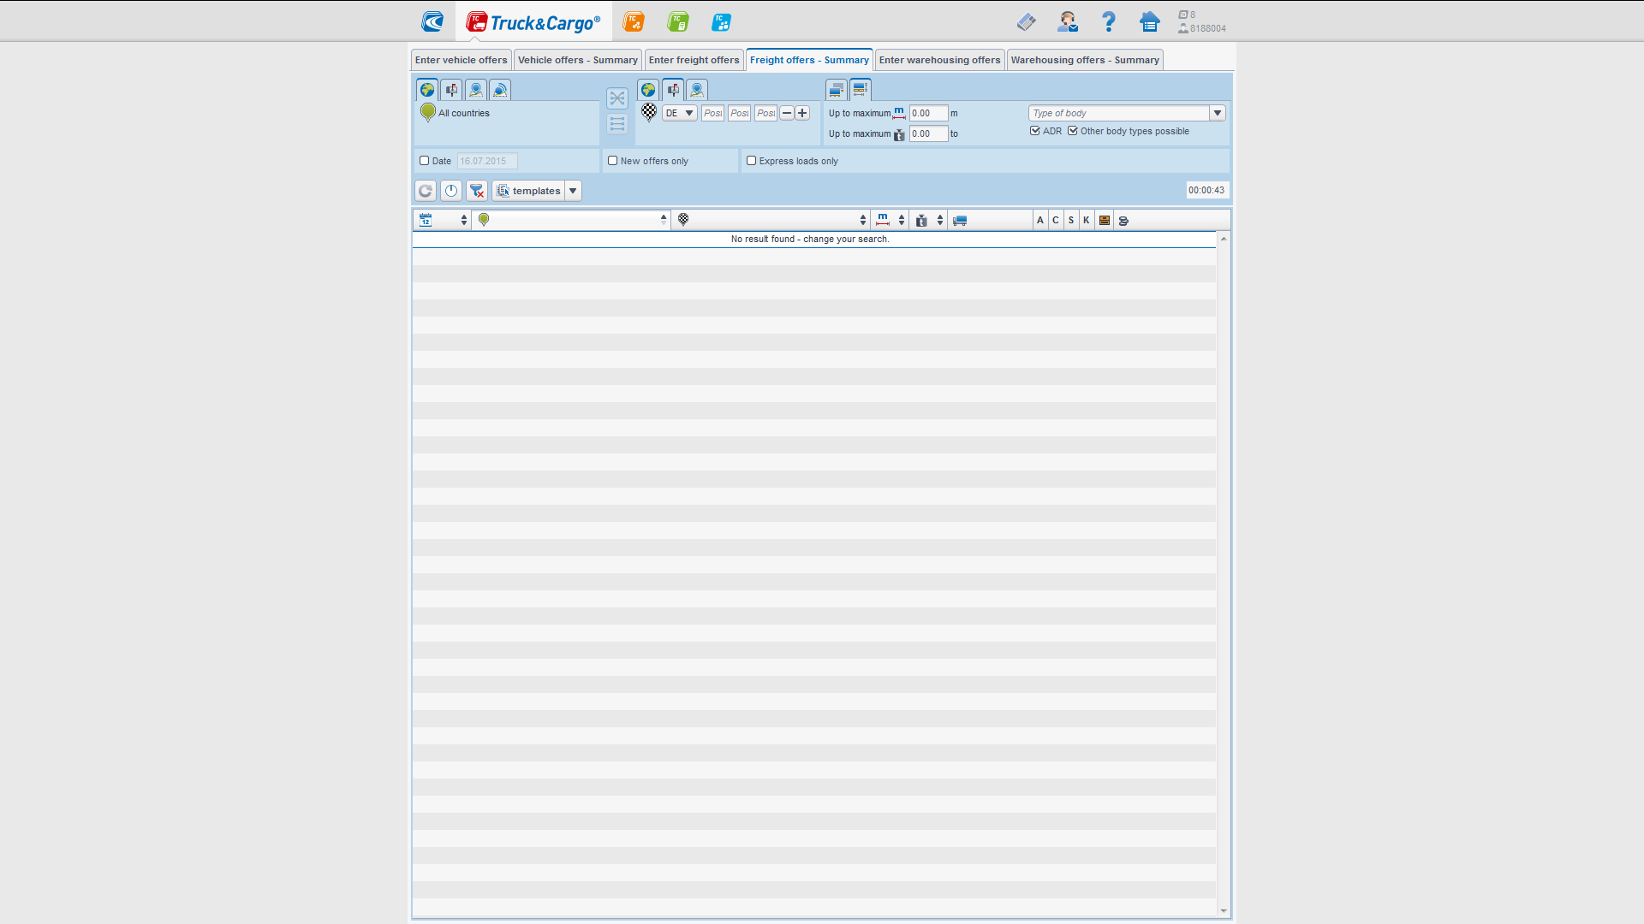
Task: Open the country code DE dropdown
Action: click(x=687, y=112)
